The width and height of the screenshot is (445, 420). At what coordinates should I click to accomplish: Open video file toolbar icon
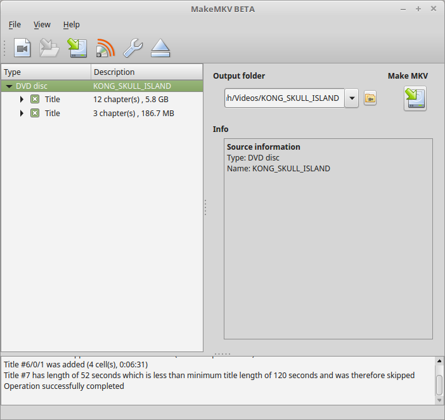click(x=22, y=48)
